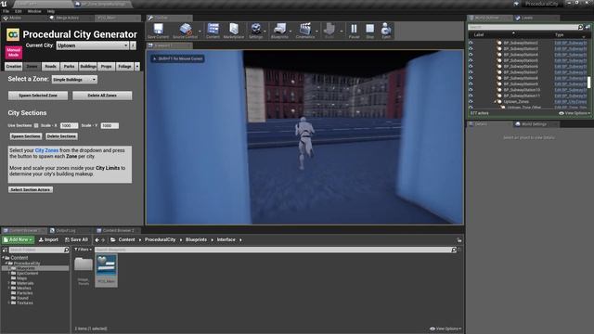Click the Unreal Engine logo in title bar
This screenshot has width=594, height=334.
tap(4, 4)
